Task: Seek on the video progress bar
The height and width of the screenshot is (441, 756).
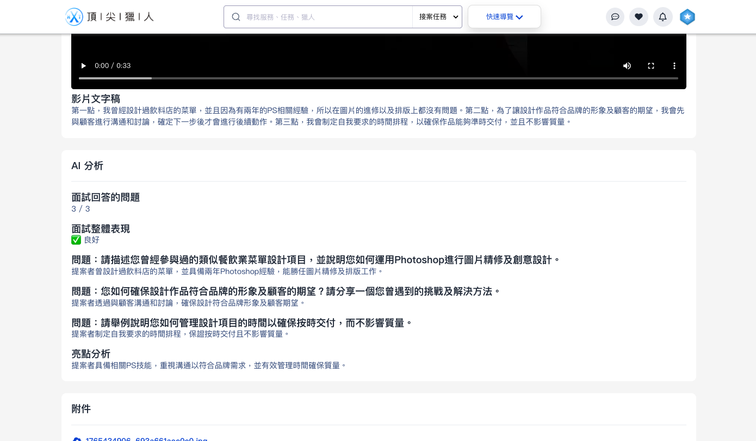Action: pos(378,78)
